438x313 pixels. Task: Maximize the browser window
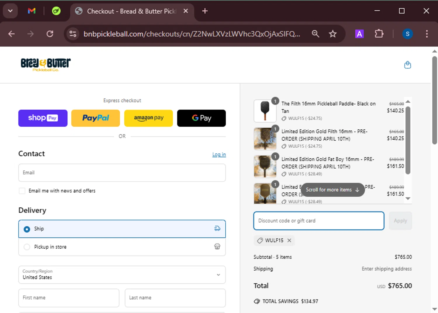tap(402, 11)
